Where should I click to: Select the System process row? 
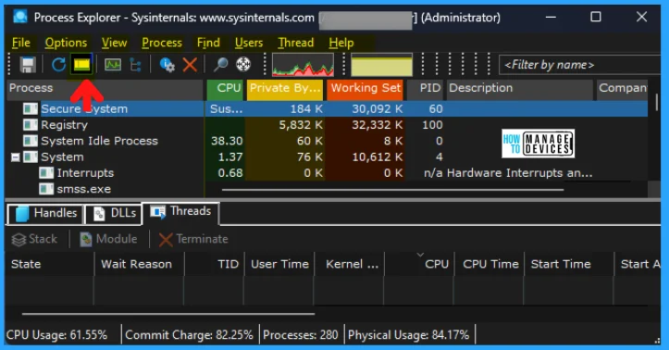(x=328, y=157)
